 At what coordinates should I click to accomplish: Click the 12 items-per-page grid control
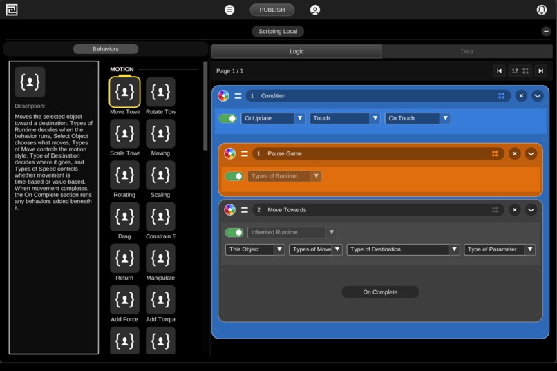(520, 71)
